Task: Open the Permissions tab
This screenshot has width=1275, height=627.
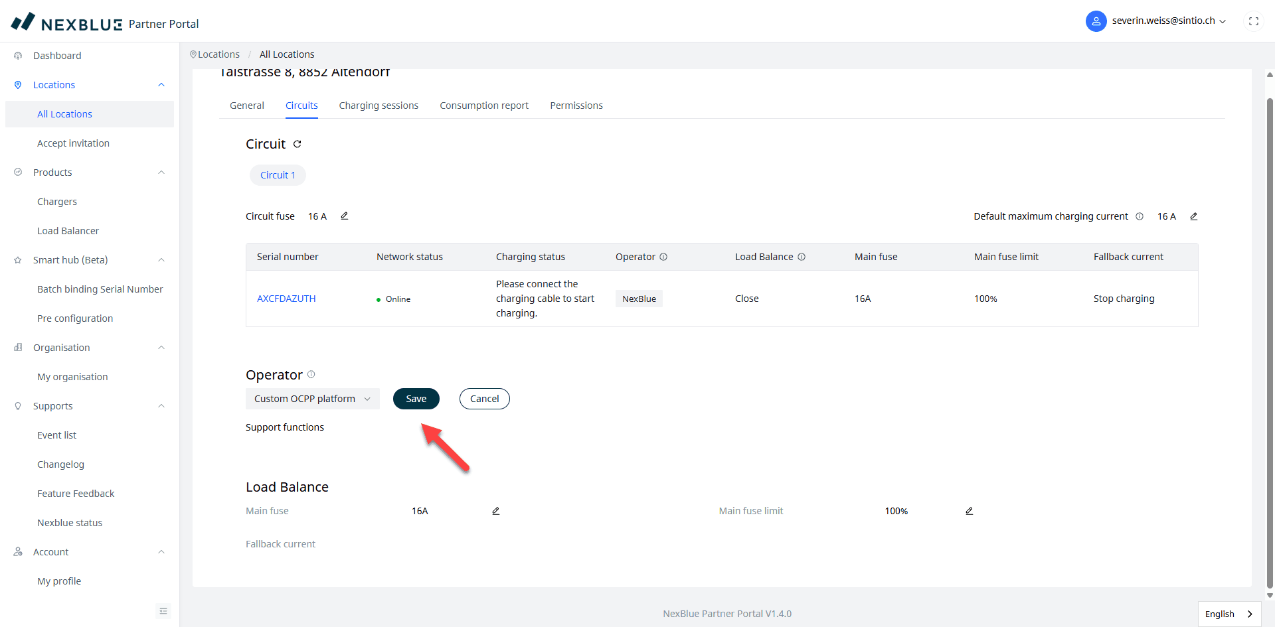Action: click(576, 105)
